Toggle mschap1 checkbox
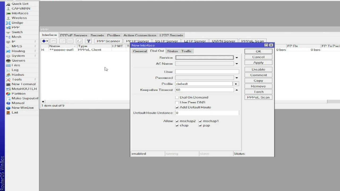The height and width of the screenshot is (191, 340). 200,121
